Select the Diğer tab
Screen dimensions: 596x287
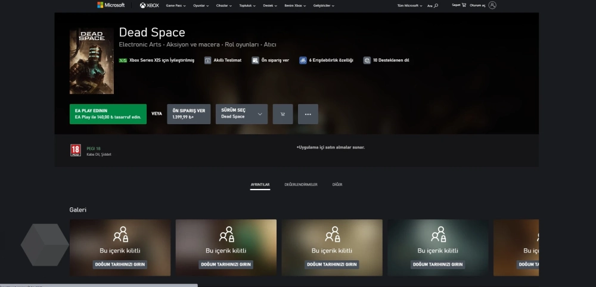click(x=337, y=185)
